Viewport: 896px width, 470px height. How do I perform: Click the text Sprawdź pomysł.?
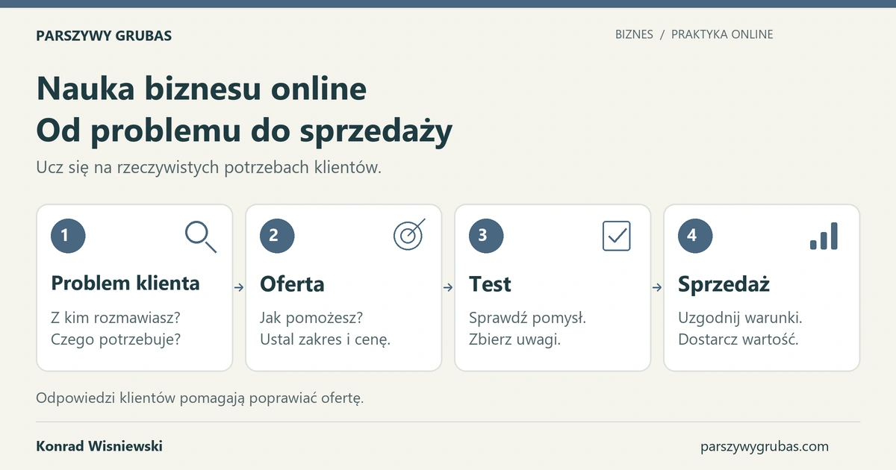[527, 318]
